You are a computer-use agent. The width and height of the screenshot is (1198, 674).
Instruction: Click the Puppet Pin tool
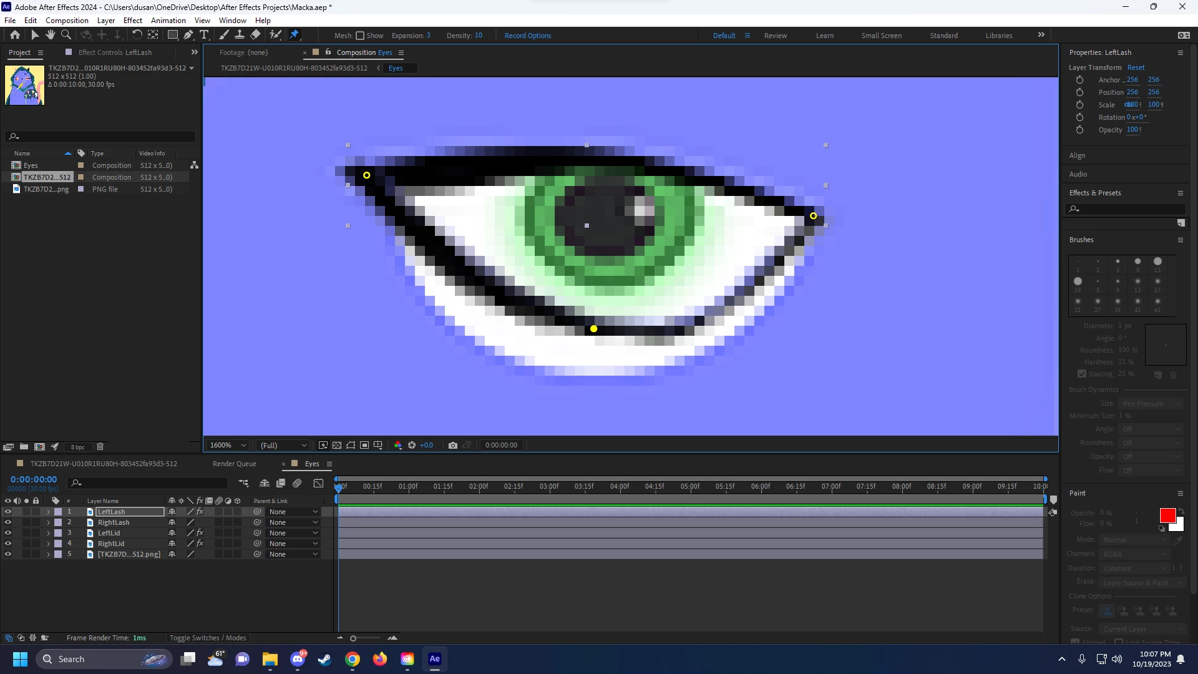294,35
